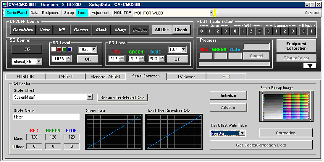
Task: Expand the MONITOR(WLED) dropdown
Action: [211, 13]
